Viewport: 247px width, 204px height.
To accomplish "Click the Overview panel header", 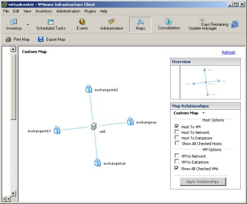I will coord(205,62).
